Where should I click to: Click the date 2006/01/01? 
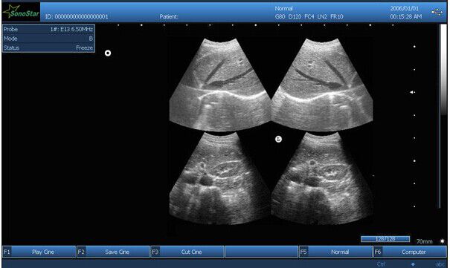click(405, 9)
